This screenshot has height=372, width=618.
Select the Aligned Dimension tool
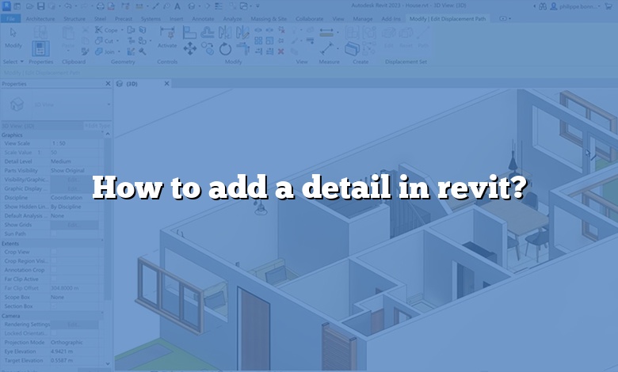(x=326, y=32)
